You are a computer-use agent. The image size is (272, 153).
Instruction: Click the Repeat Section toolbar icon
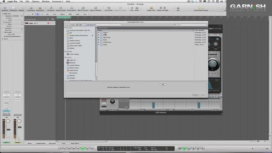(x=61, y=8)
